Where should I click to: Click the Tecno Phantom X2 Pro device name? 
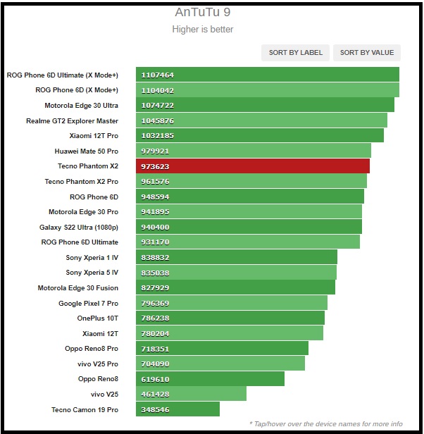[81, 181]
